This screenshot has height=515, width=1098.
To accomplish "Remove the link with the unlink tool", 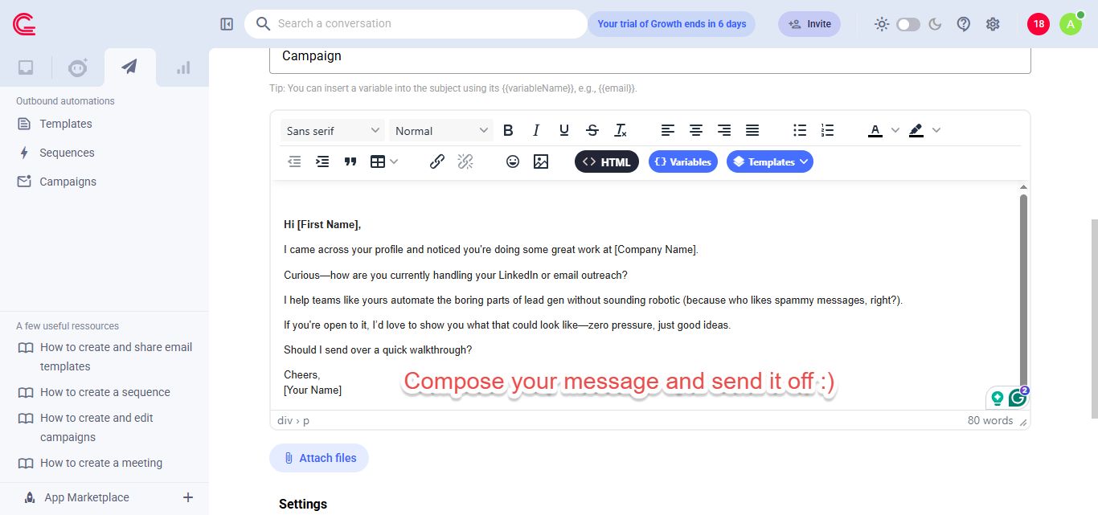I will tap(465, 161).
